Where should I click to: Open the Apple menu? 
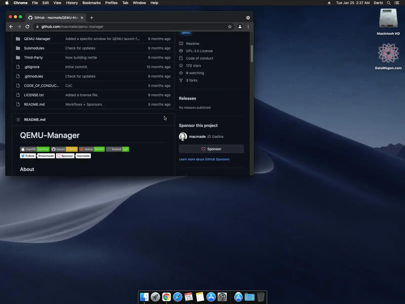[x=7, y=3]
